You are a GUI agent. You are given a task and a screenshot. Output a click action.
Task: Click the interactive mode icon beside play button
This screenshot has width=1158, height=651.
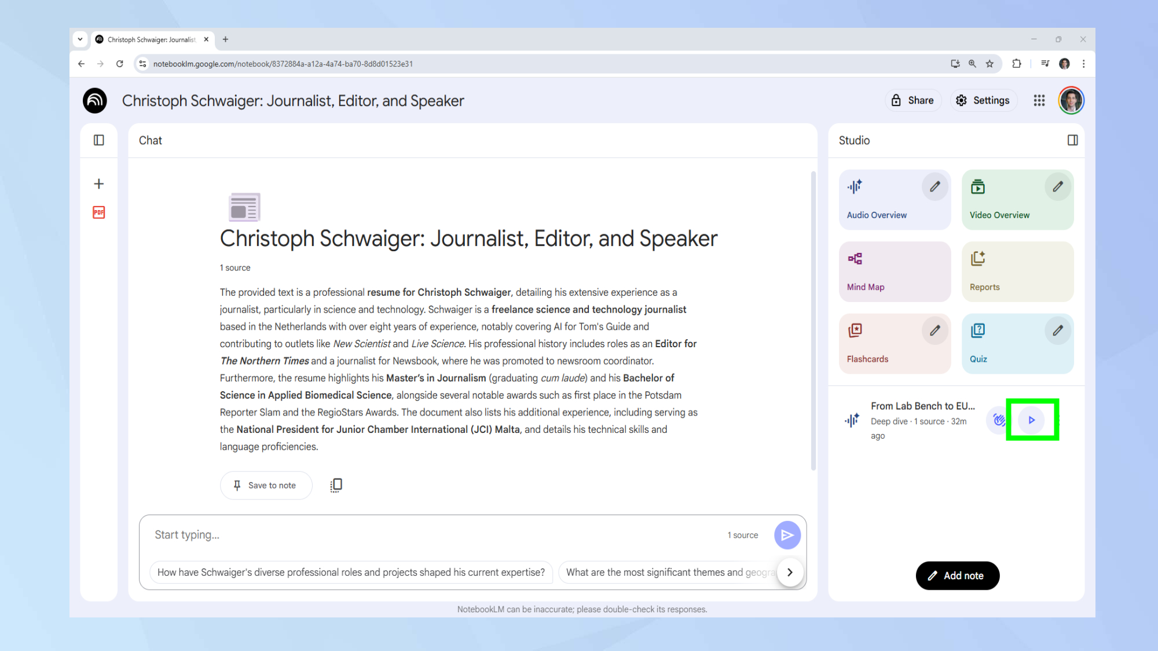pos(998,420)
